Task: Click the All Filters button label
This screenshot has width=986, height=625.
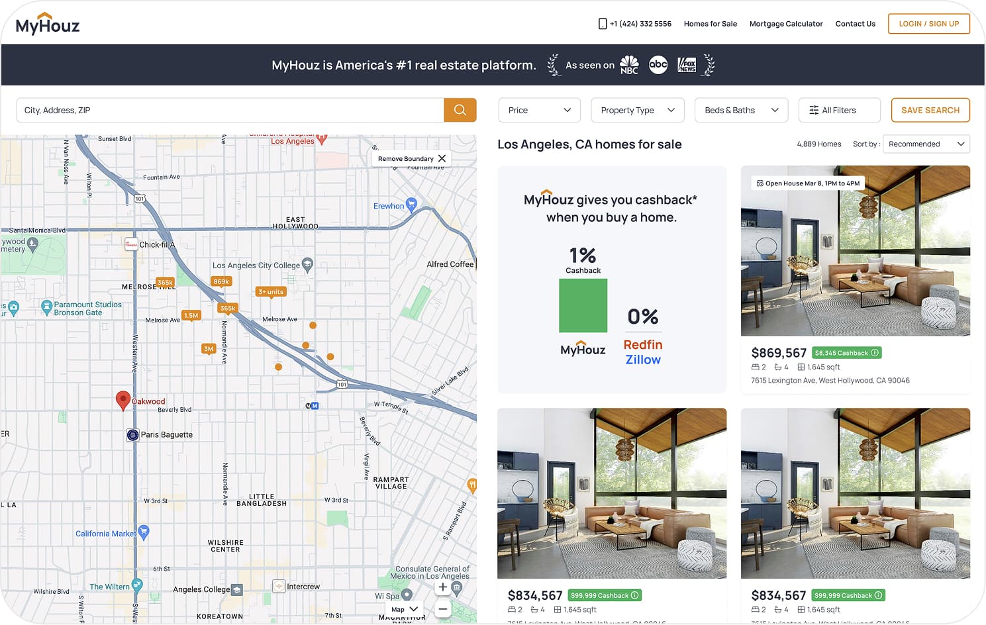Action: [839, 111]
